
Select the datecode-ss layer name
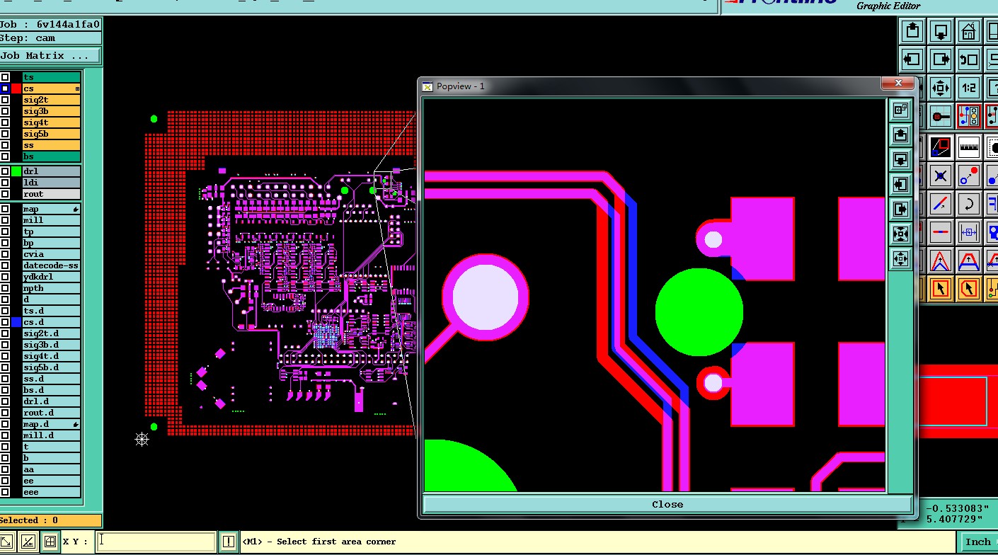point(51,265)
